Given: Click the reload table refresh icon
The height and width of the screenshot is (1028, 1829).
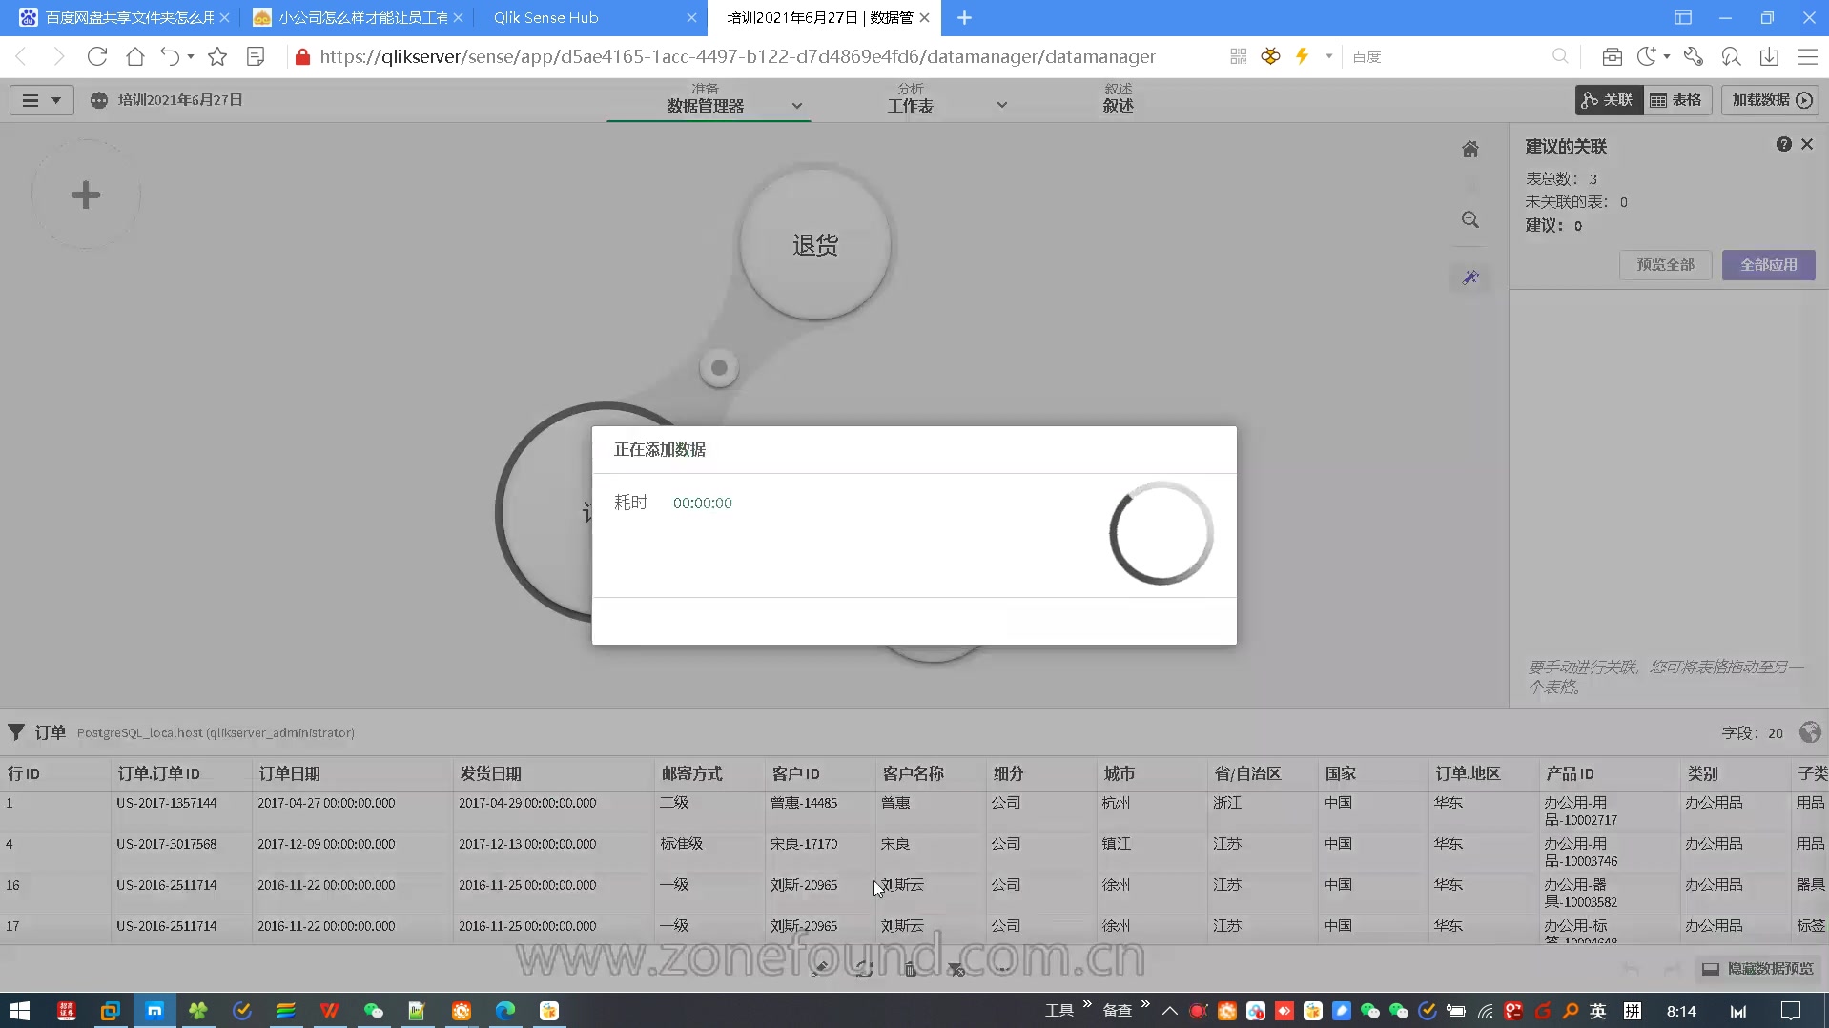Looking at the screenshot, I should click(x=865, y=969).
